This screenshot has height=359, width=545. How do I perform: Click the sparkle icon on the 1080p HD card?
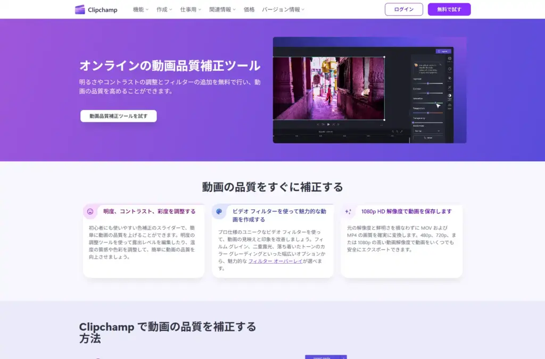coord(348,212)
